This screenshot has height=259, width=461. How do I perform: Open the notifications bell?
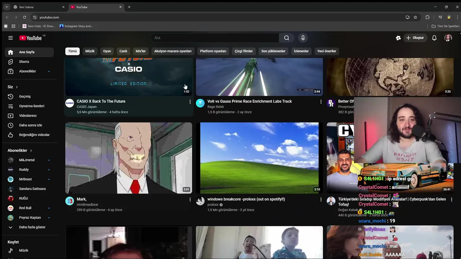point(434,38)
